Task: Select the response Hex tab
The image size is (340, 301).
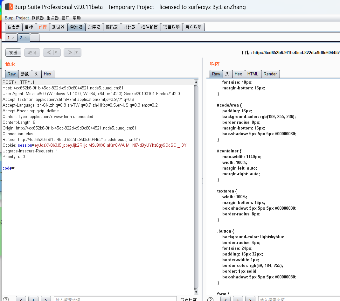Action: [x=239, y=74]
